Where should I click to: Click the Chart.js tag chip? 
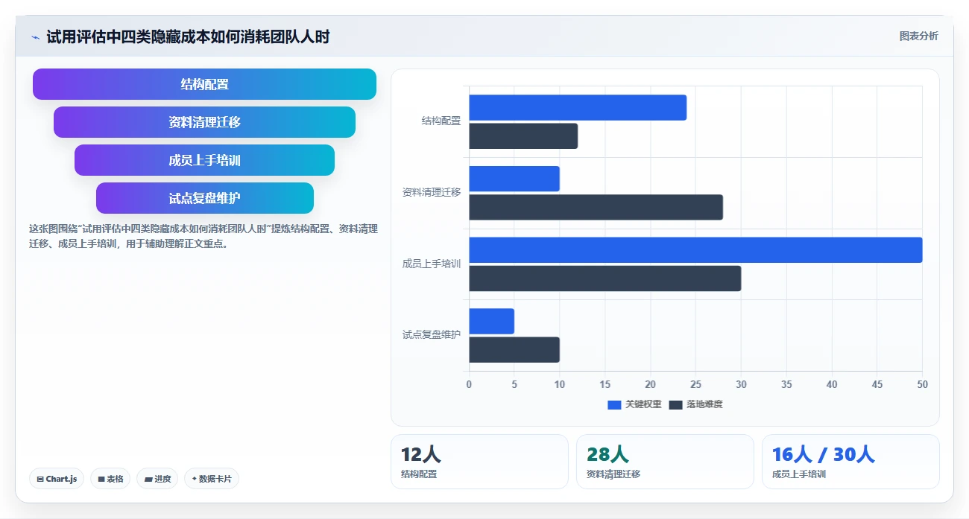point(57,479)
